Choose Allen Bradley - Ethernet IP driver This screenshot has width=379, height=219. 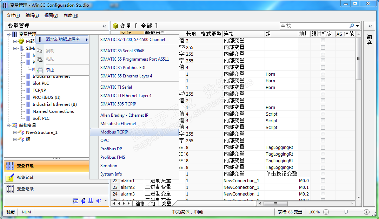(134, 115)
